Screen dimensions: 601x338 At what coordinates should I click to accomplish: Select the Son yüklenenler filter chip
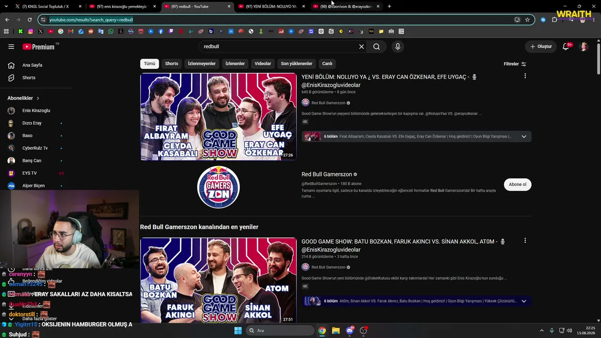(297, 64)
